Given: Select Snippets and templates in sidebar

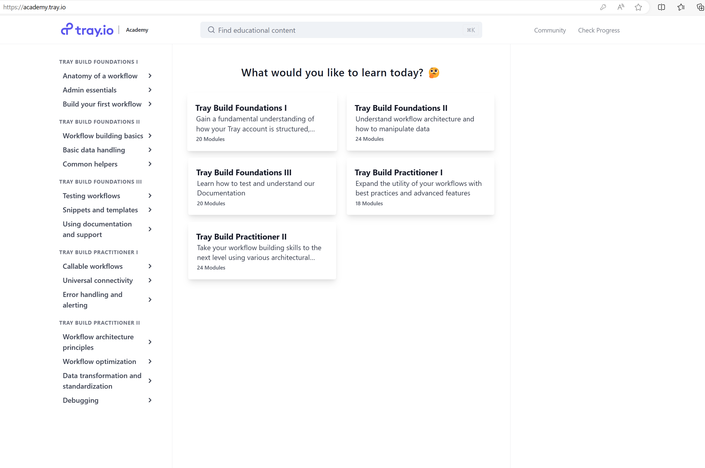Looking at the screenshot, I should pyautogui.click(x=100, y=210).
